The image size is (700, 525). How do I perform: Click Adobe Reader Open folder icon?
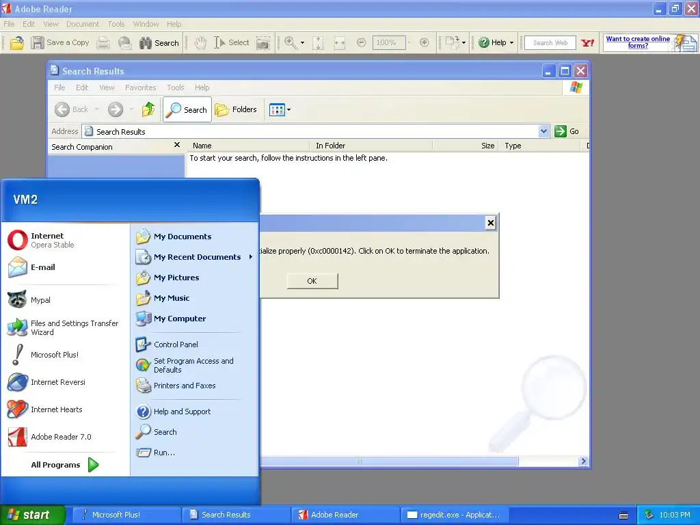click(x=16, y=43)
